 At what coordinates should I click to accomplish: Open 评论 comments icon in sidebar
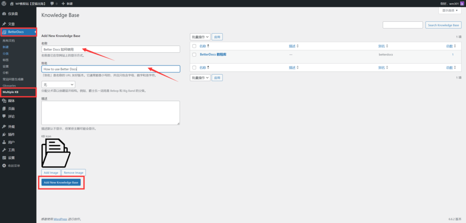4,116
